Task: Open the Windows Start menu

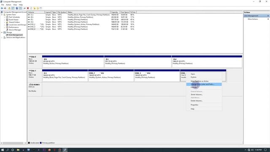Action: tap(3, 150)
